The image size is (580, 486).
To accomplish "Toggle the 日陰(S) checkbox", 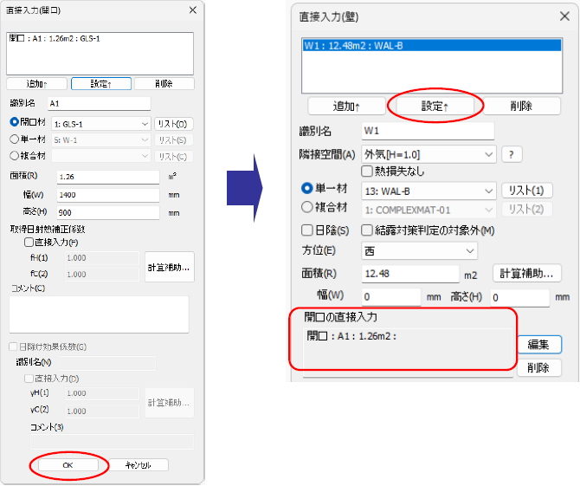I will (307, 230).
